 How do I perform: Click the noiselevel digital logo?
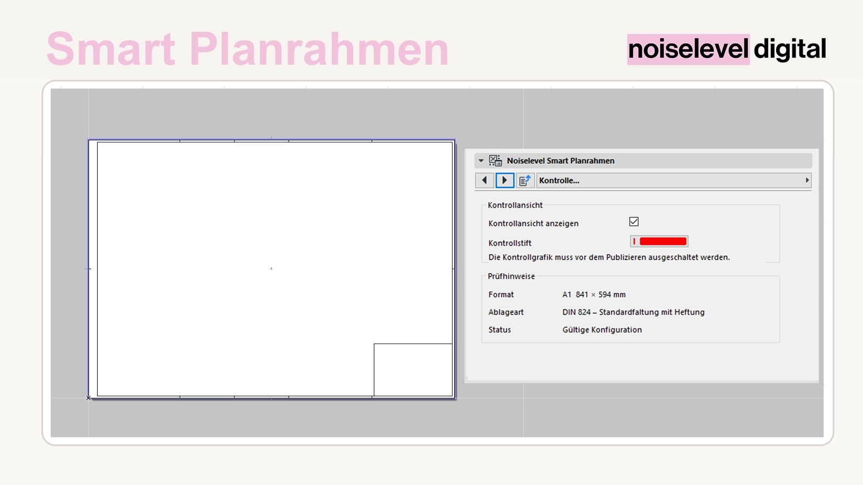click(x=727, y=49)
